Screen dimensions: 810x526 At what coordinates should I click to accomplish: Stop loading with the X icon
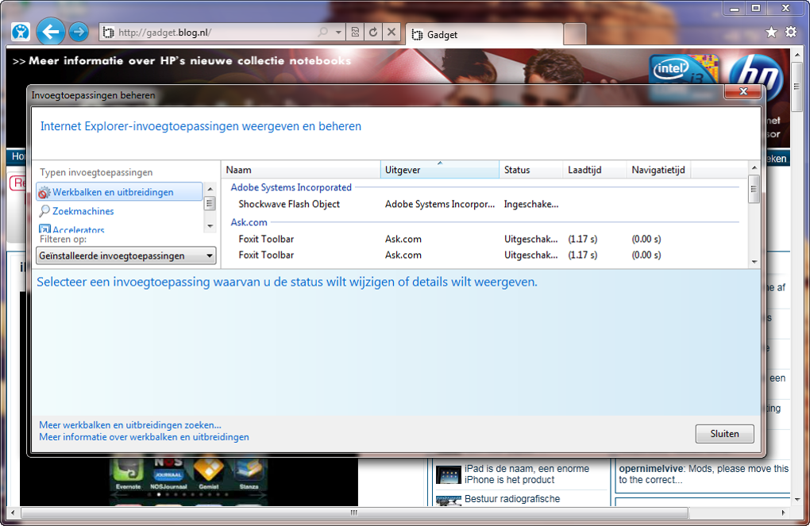tap(391, 32)
